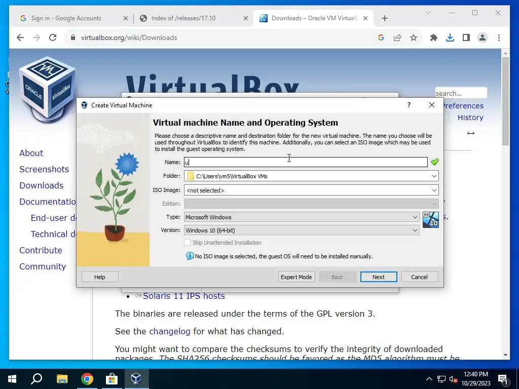Click the blue info icon near ISO message

pos(190,256)
